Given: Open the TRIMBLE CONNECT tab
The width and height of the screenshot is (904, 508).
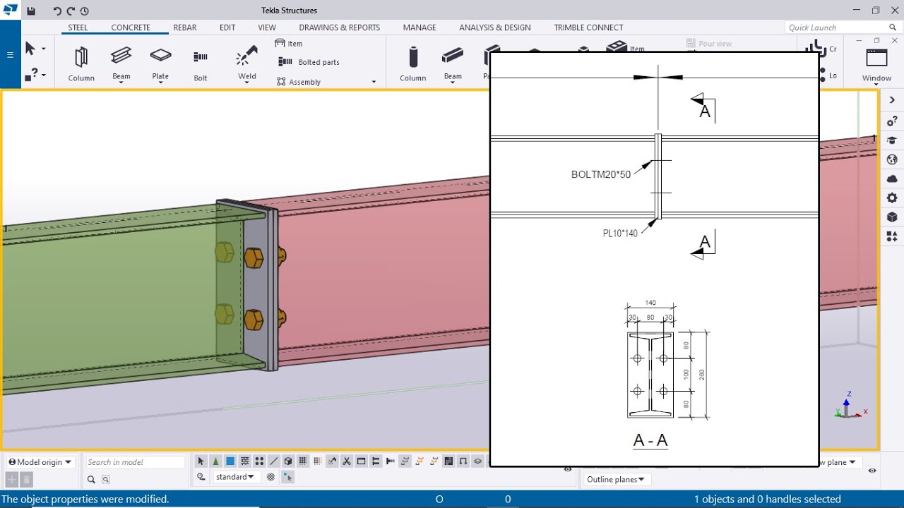Looking at the screenshot, I should (x=588, y=28).
